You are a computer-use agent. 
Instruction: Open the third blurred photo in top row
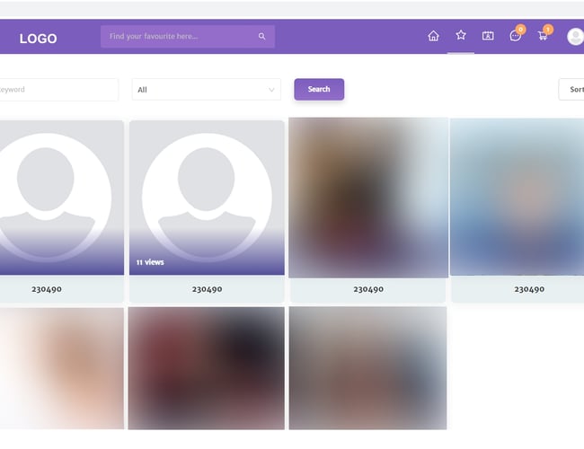[x=368, y=198]
